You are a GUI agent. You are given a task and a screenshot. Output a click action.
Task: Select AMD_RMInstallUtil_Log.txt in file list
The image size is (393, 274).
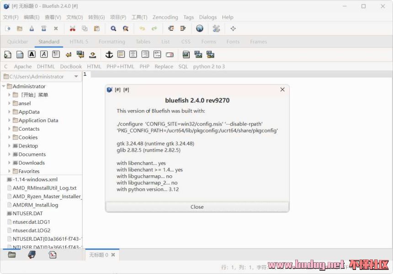tap(45, 188)
